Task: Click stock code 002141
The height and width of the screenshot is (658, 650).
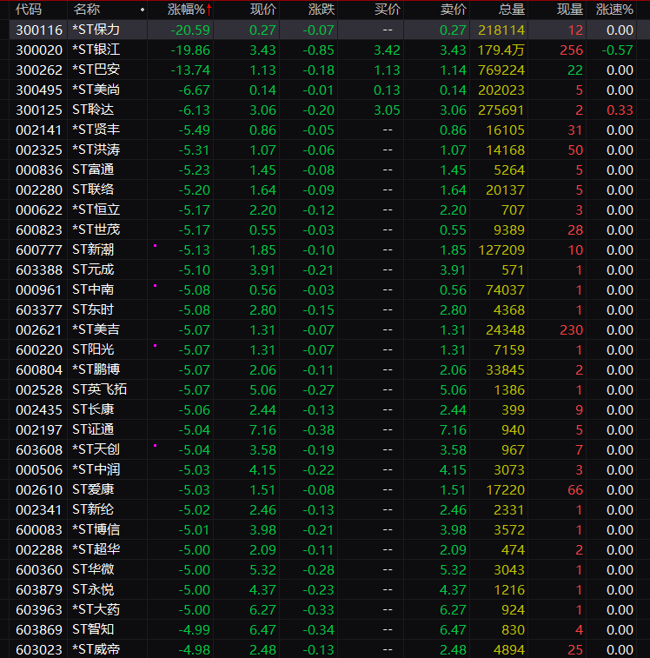Action: pos(39,130)
